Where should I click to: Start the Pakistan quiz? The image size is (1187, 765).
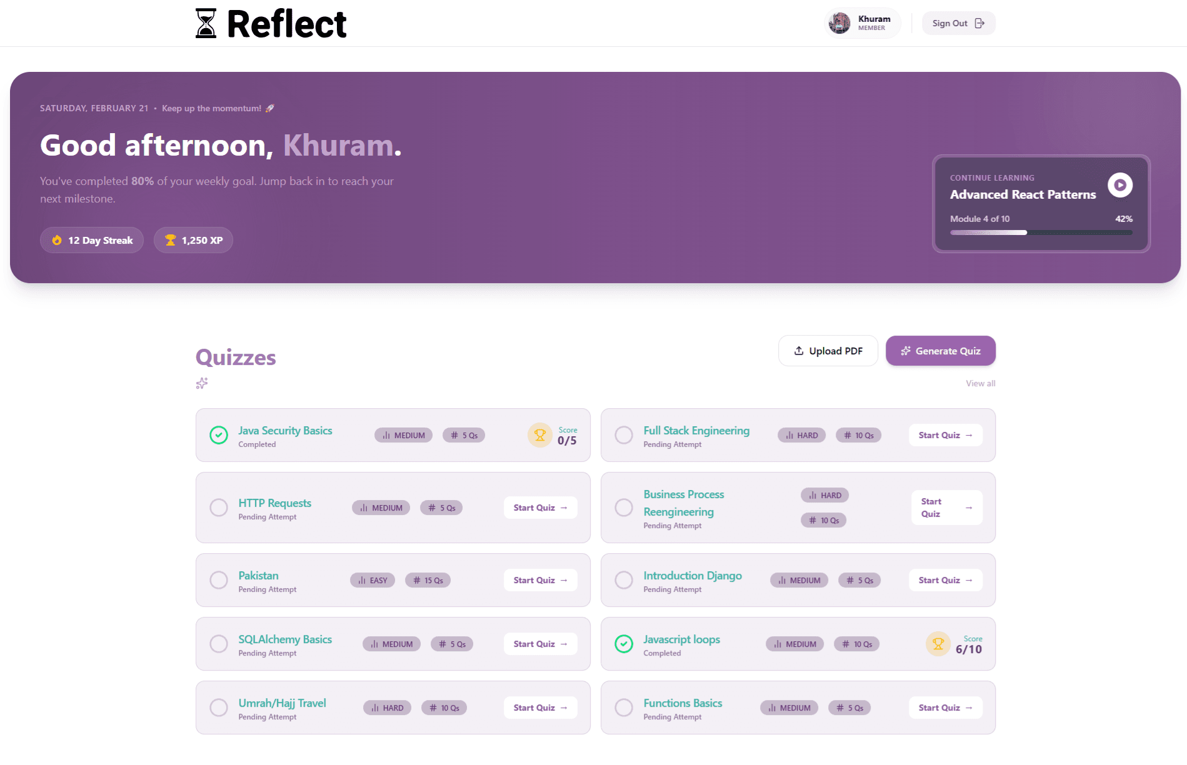[x=539, y=580]
